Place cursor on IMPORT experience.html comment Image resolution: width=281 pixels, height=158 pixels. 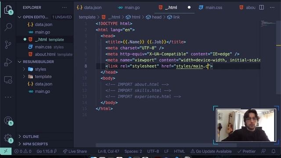click(143, 97)
